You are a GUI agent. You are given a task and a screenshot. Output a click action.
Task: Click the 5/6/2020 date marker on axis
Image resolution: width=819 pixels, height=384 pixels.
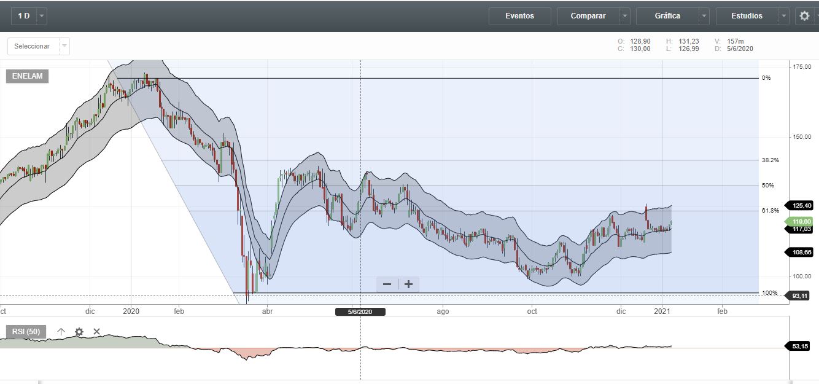point(360,312)
